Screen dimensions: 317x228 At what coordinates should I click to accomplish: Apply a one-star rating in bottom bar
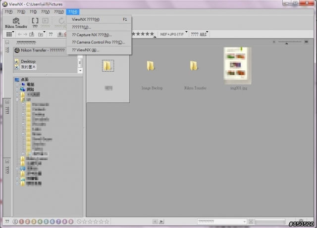coord(85,222)
